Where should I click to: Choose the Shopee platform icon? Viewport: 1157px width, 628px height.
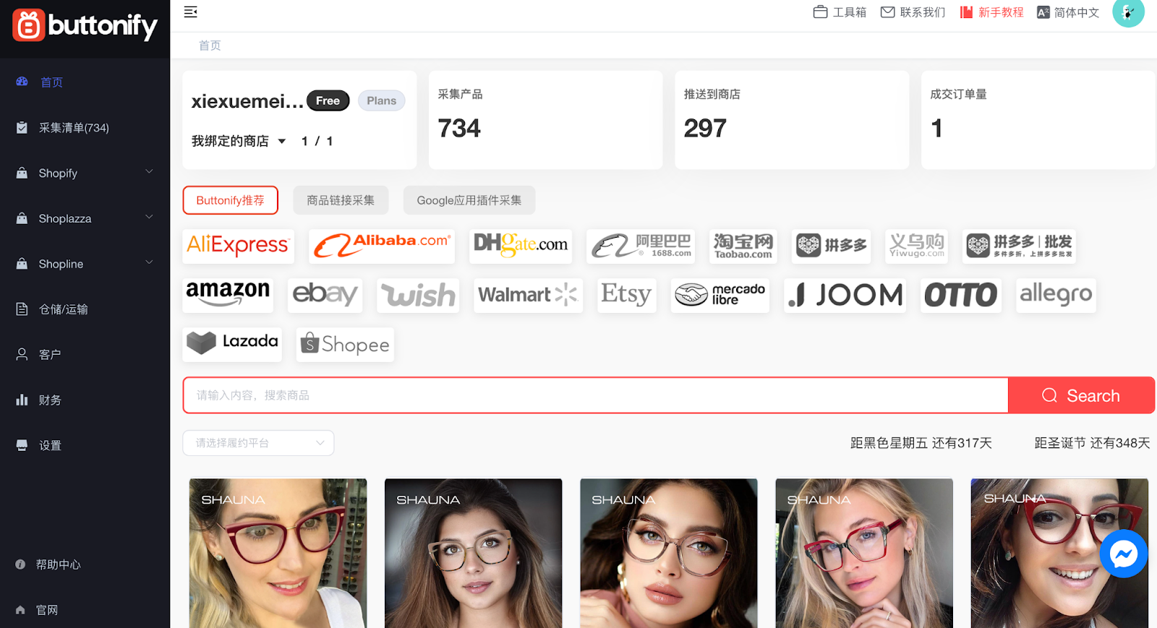click(345, 344)
